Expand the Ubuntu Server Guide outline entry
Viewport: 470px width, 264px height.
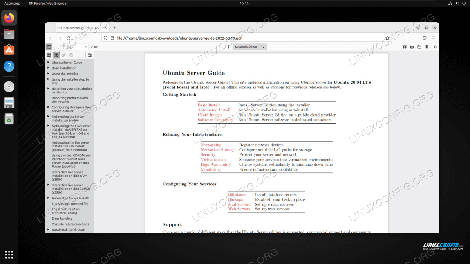tap(49, 63)
